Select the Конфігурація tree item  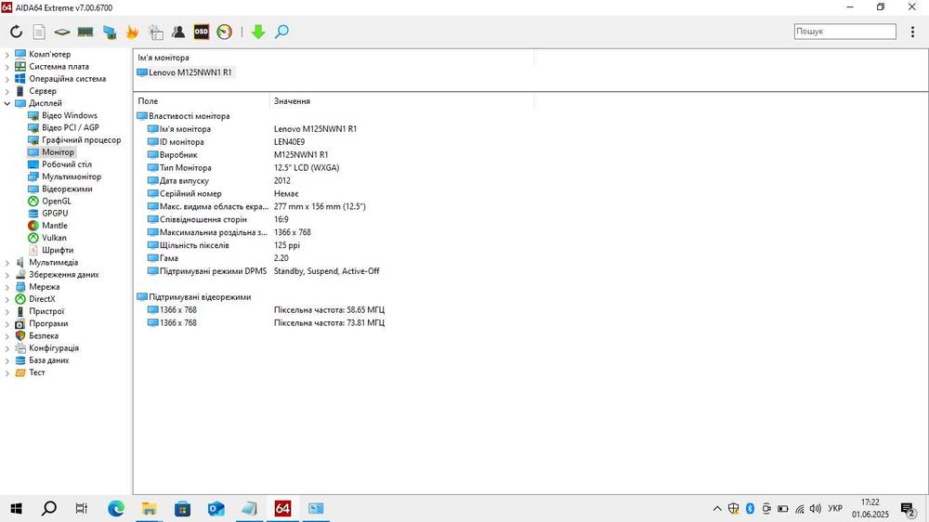54,347
